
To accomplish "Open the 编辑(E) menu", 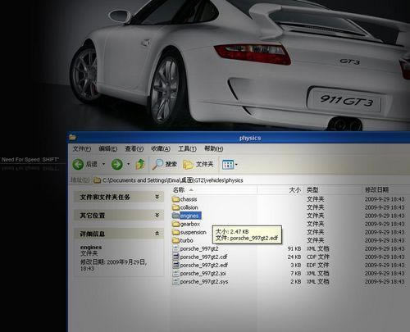I will [108, 149].
